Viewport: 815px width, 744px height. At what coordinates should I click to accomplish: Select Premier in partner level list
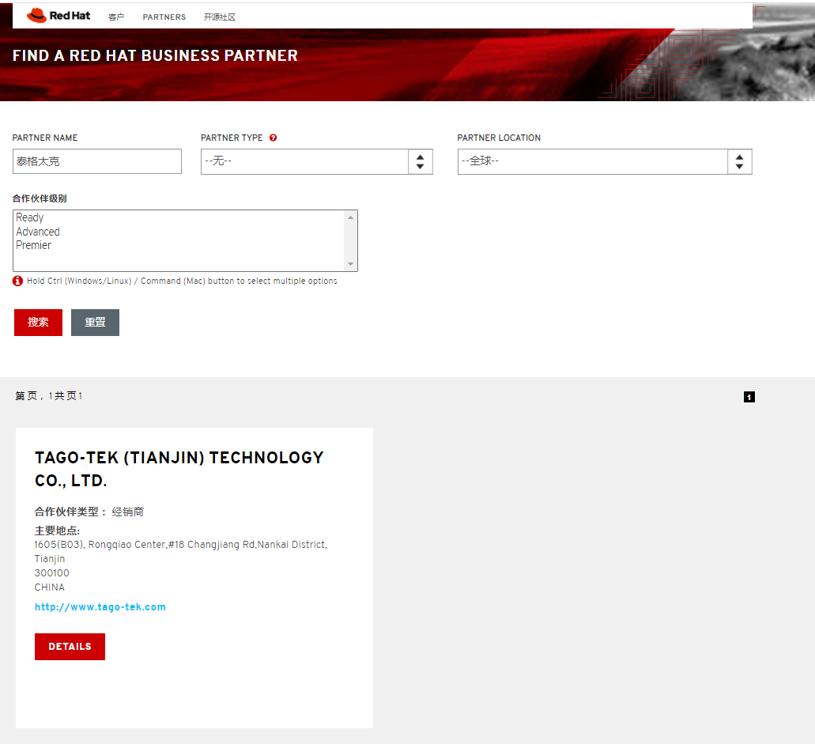click(34, 245)
